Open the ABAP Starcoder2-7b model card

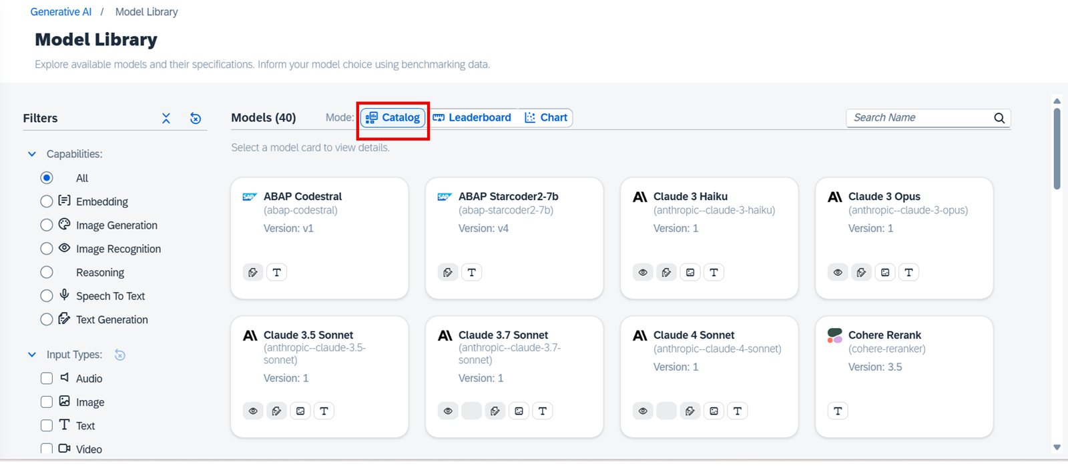(x=515, y=238)
